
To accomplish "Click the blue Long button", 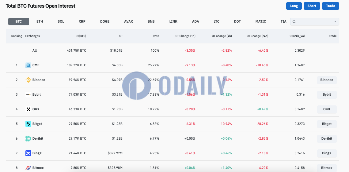I will pos(294,6).
